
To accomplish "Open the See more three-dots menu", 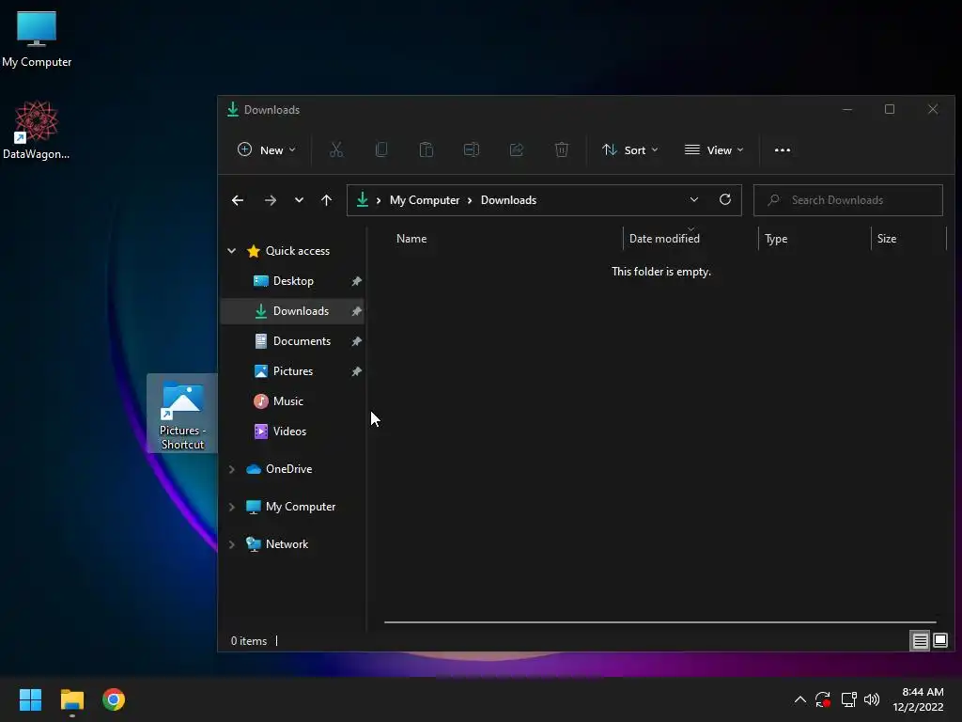I will (783, 149).
